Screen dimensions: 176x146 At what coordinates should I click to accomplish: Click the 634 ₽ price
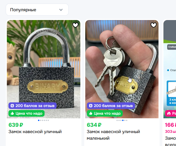[94, 125]
